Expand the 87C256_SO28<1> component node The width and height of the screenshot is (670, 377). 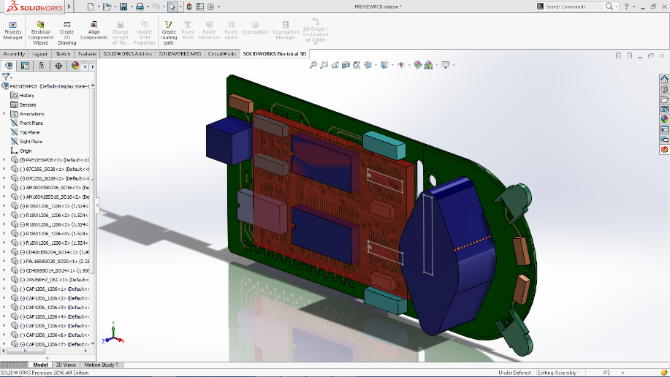pyautogui.click(x=4, y=169)
